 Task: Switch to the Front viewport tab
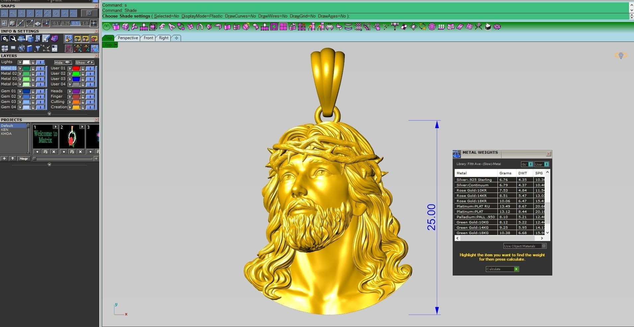tap(148, 38)
